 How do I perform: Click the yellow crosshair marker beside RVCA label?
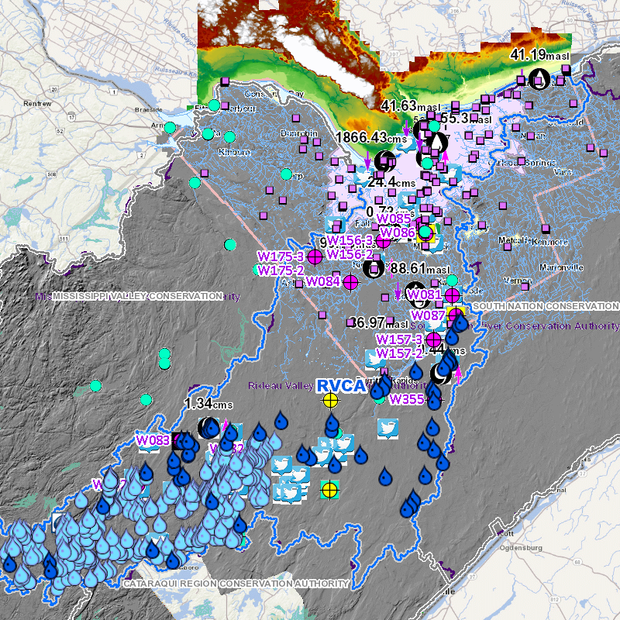click(330, 401)
